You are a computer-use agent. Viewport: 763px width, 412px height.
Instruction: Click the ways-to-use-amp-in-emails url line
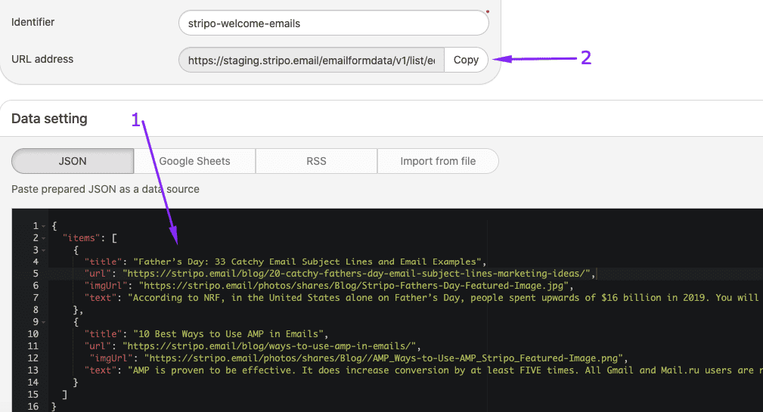tap(253, 346)
